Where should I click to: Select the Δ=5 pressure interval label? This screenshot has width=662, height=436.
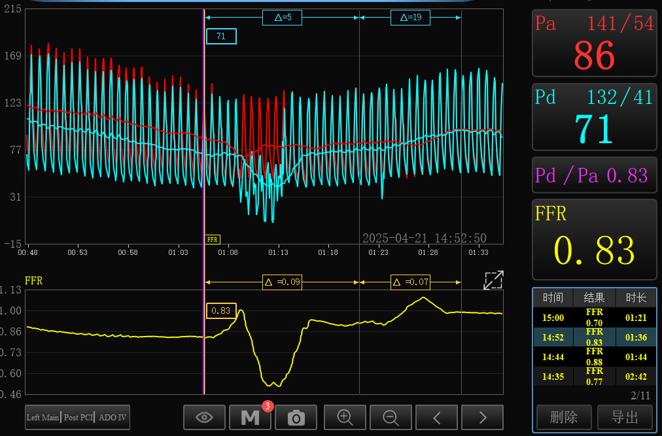coord(282,18)
